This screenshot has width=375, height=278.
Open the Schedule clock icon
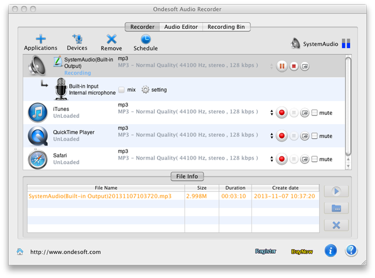[x=145, y=39]
